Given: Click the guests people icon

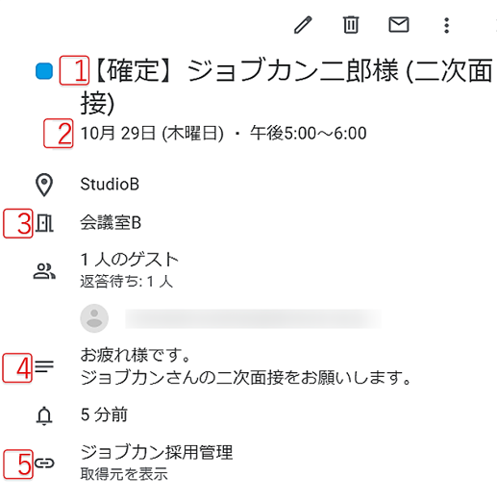Looking at the screenshot, I should click(44, 271).
